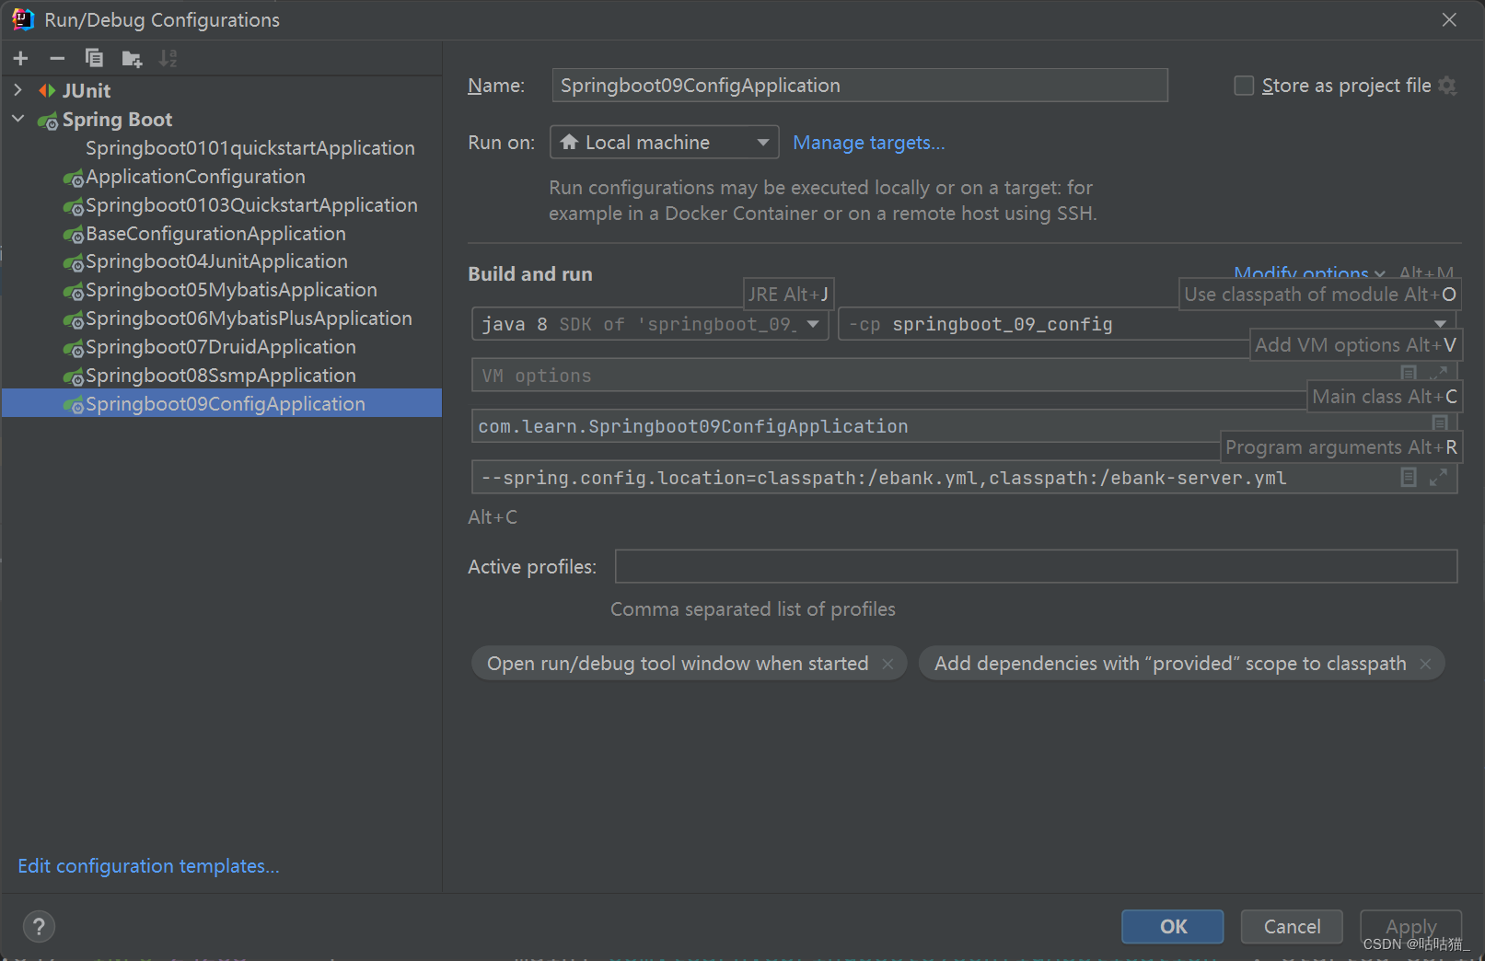Expand the JUnit tree node
This screenshot has width=1485, height=961.
(x=17, y=90)
